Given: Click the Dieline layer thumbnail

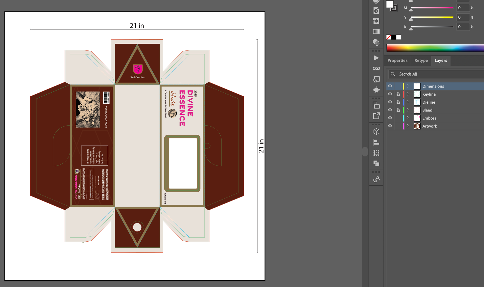Looking at the screenshot, I should (x=417, y=102).
